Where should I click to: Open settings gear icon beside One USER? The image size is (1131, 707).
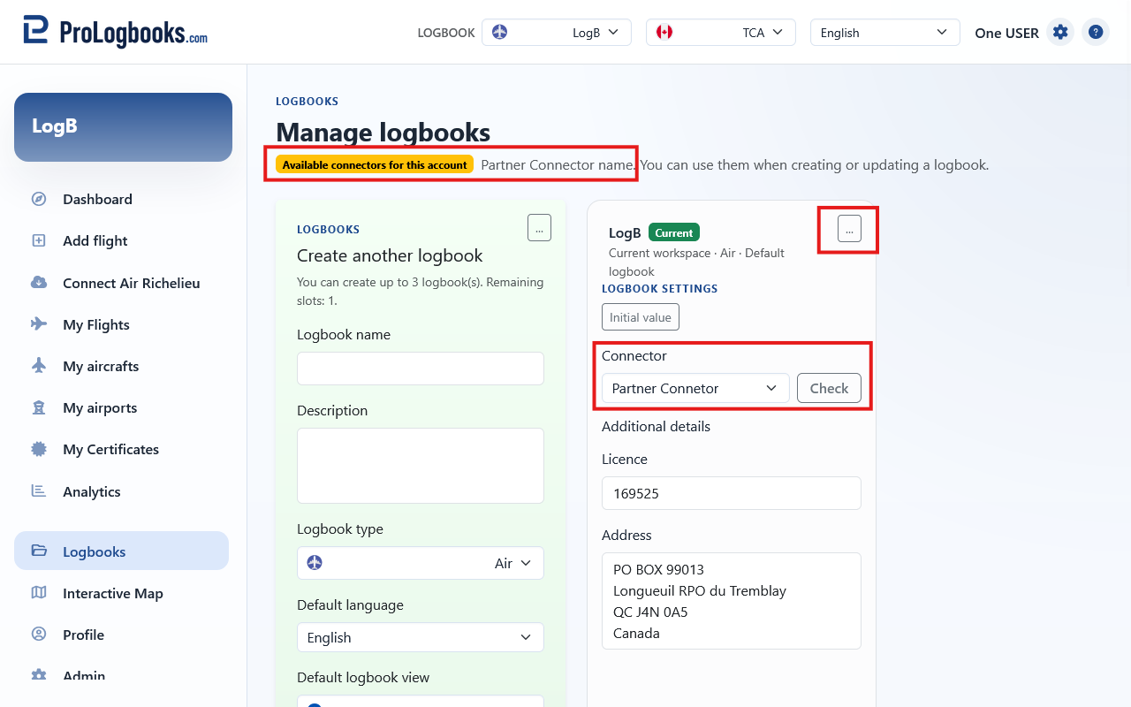1060,33
